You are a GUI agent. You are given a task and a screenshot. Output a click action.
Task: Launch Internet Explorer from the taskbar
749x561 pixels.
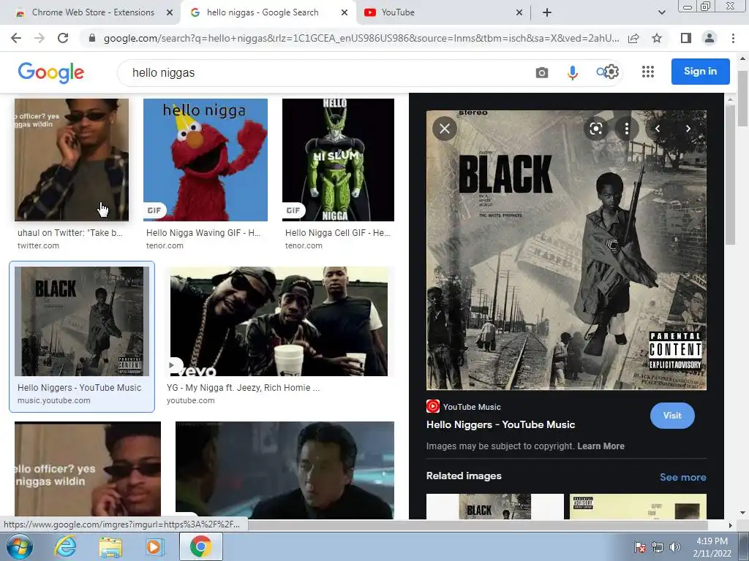click(65, 546)
